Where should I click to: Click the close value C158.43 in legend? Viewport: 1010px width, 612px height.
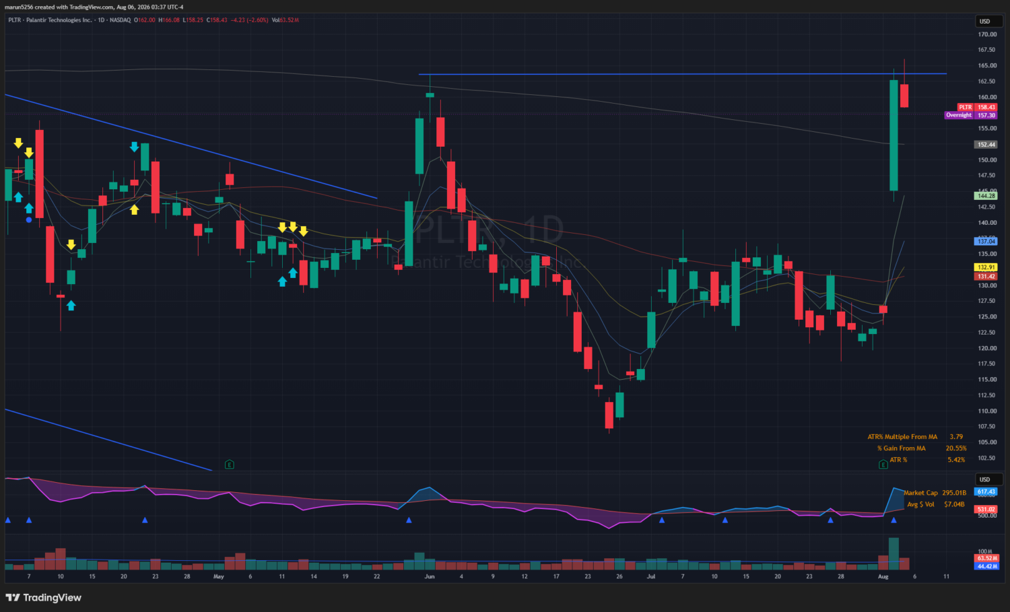(217, 20)
